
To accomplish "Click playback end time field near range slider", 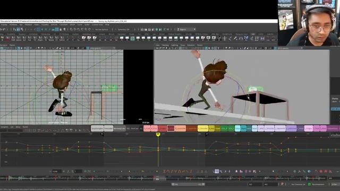I will [255, 185].
